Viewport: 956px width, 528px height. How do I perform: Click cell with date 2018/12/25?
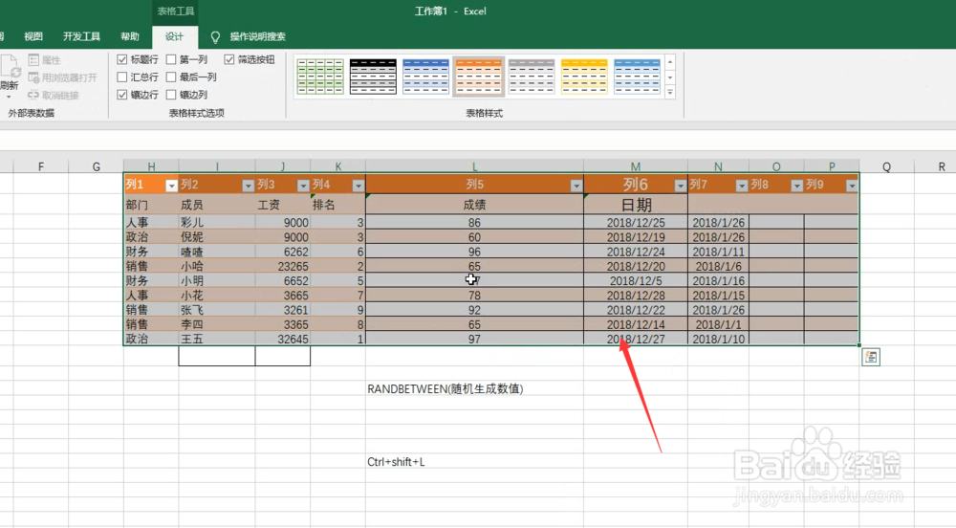(x=636, y=223)
